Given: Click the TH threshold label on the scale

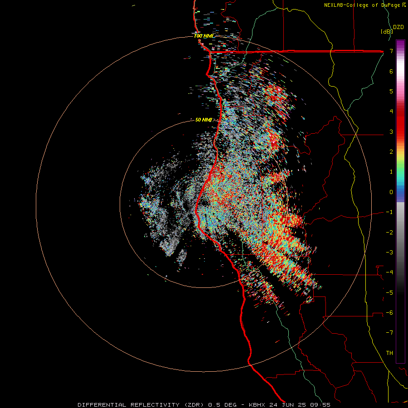Looking at the screenshot, I should click(389, 353).
